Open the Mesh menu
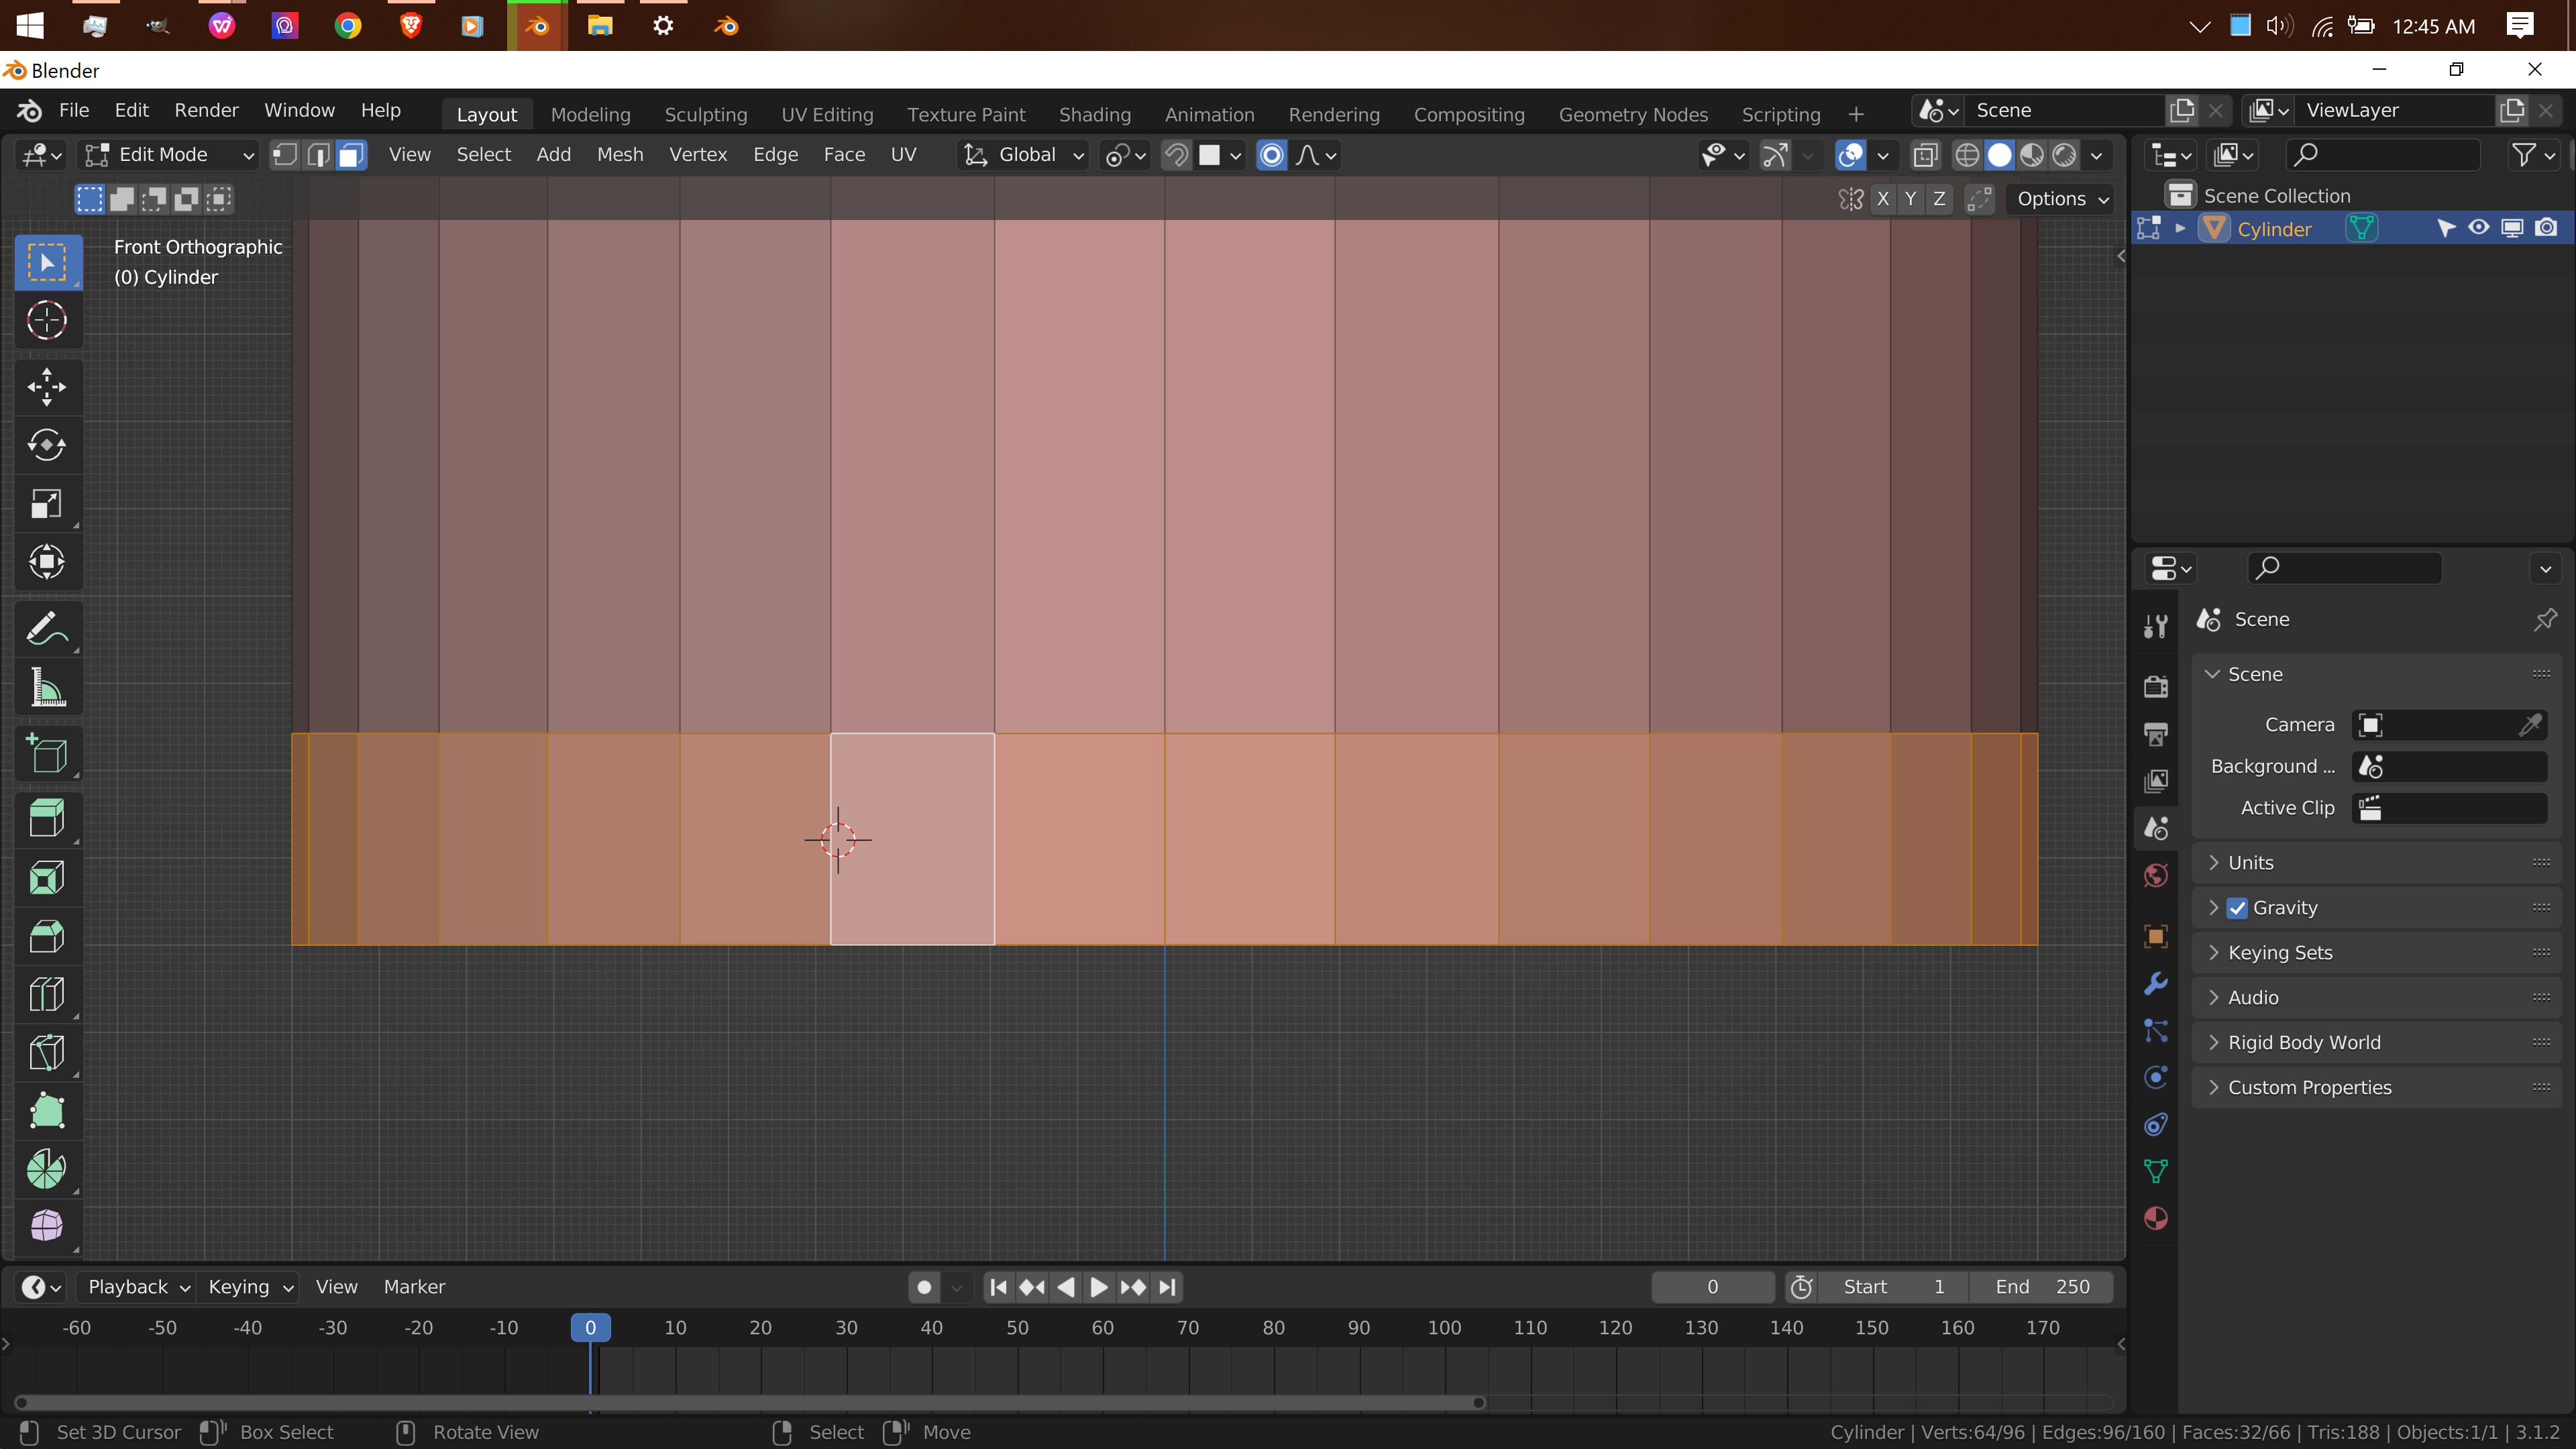The image size is (2576, 1449). pyautogui.click(x=620, y=155)
